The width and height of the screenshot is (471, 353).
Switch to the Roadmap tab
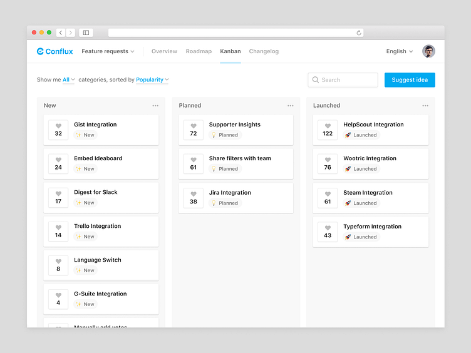click(x=199, y=51)
